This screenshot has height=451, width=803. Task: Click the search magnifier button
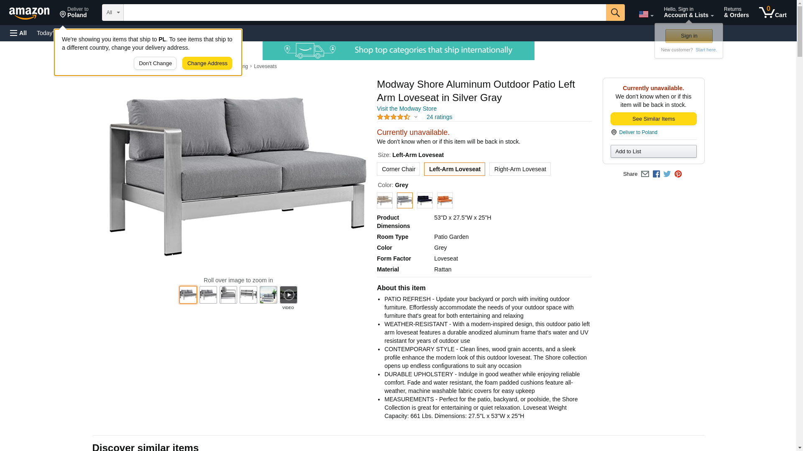615,13
